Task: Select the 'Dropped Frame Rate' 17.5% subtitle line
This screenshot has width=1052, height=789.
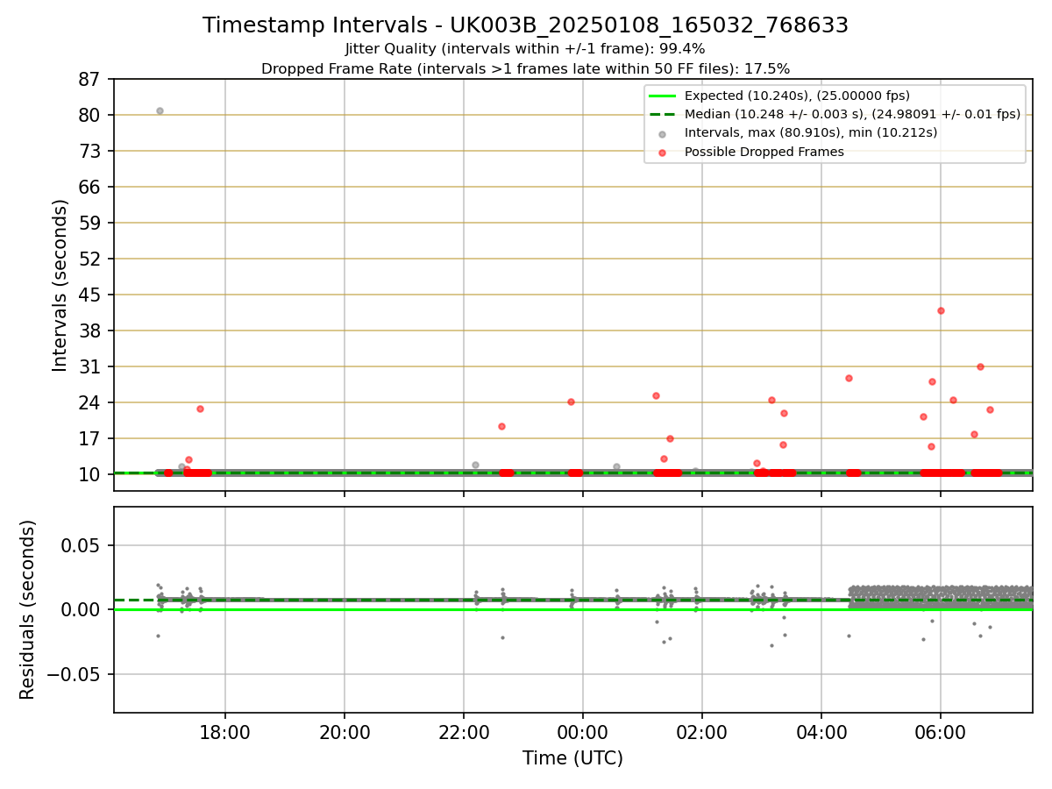Action: (525, 68)
